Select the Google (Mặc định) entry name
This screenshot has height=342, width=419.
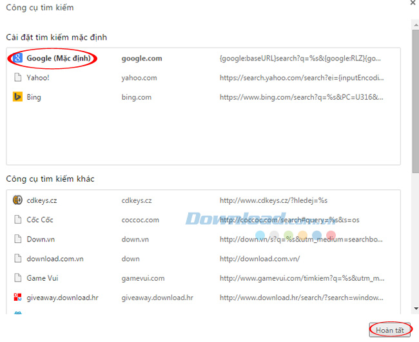click(59, 58)
